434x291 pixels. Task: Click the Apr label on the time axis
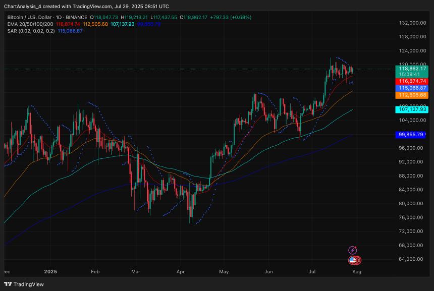(181, 271)
